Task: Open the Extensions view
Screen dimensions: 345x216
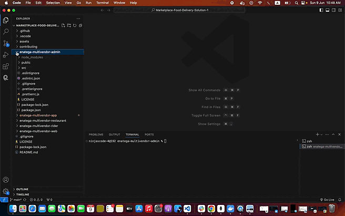Action: pyautogui.click(x=6, y=66)
